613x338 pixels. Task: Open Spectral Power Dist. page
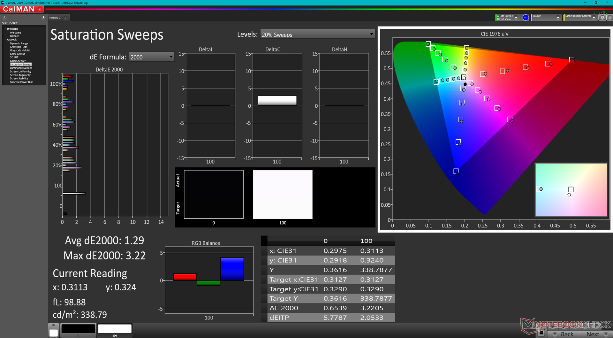(x=21, y=82)
